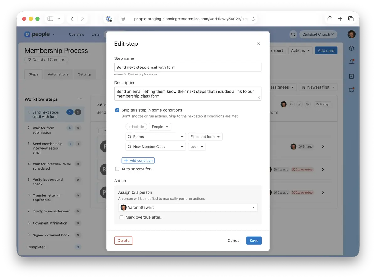
Task: Open the search magnifier in the People header
Action: pos(293,34)
